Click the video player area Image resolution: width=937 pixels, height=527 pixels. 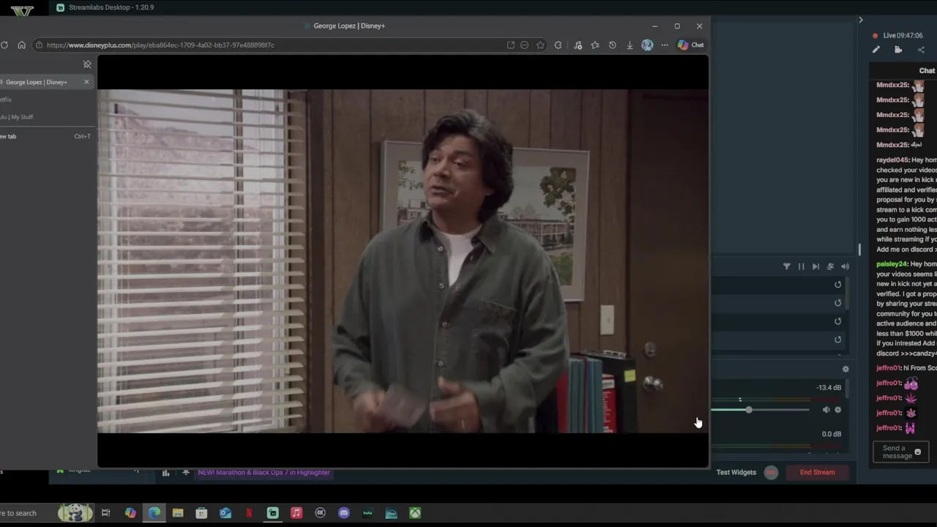[403, 261]
